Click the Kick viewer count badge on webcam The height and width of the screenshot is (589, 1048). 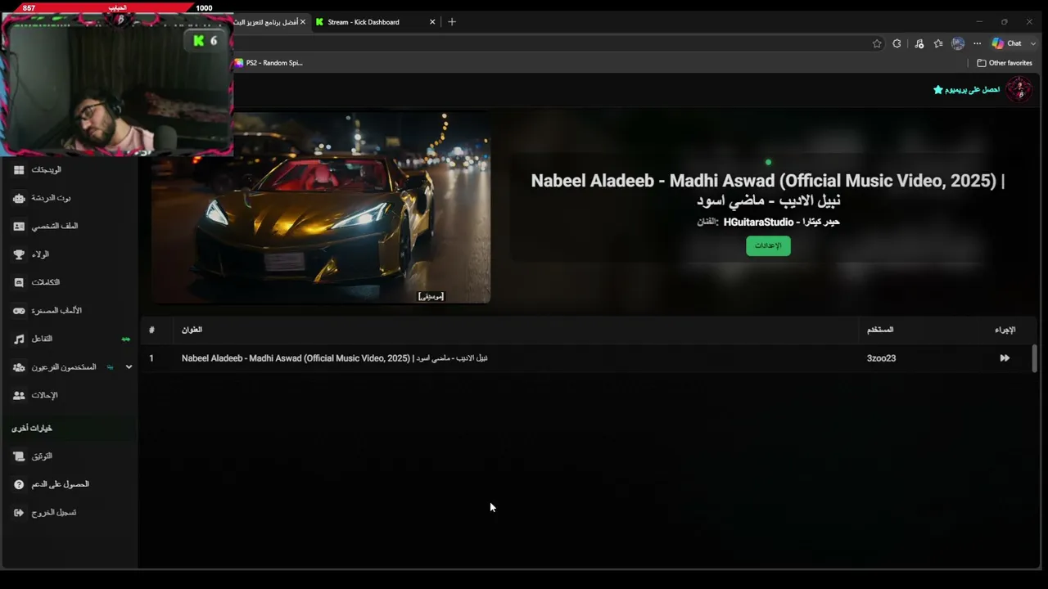206,40
